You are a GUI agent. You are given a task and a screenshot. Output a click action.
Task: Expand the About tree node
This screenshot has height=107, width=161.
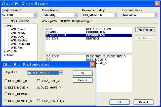(x=5, y=55)
